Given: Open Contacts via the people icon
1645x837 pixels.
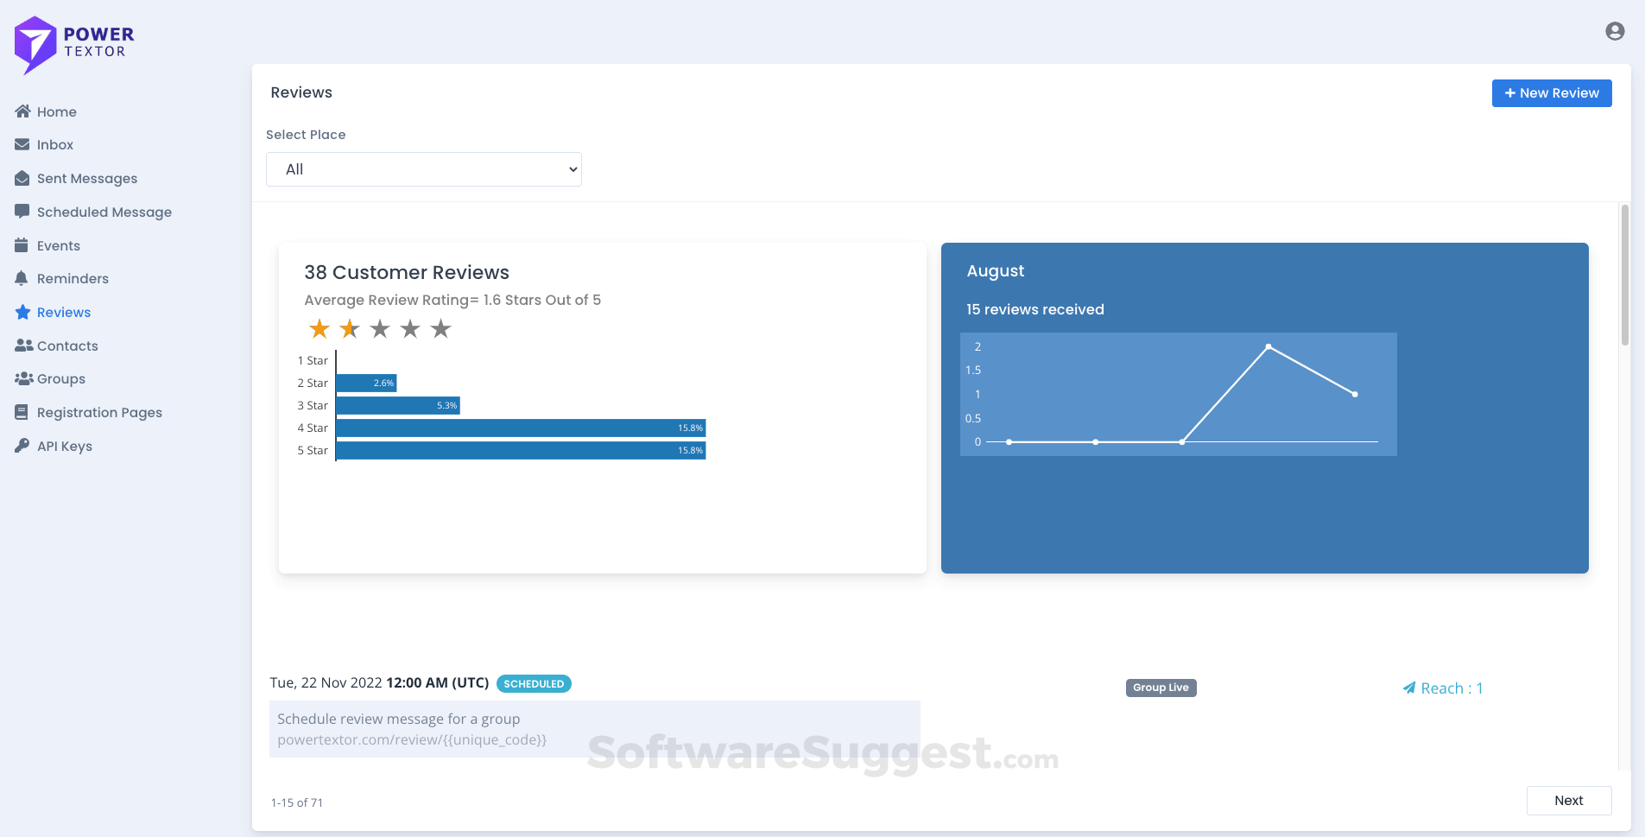Looking at the screenshot, I should pyautogui.click(x=22, y=346).
